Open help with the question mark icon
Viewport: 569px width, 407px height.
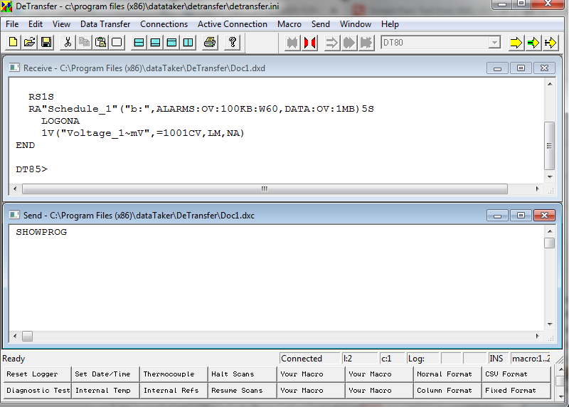(233, 43)
